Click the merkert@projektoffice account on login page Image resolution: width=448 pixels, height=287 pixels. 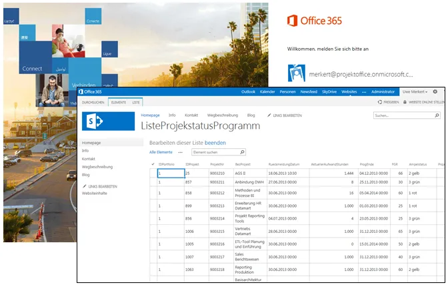pyautogui.click(x=361, y=74)
